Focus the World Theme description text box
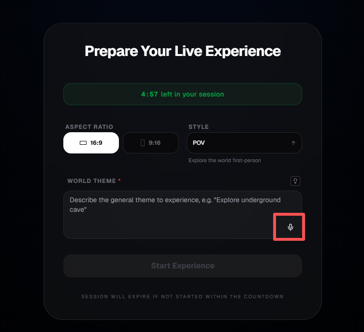This screenshot has height=332, width=364. click(183, 215)
